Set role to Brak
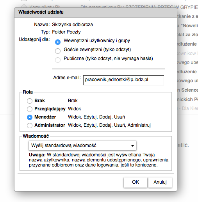 pyautogui.click(x=30, y=101)
